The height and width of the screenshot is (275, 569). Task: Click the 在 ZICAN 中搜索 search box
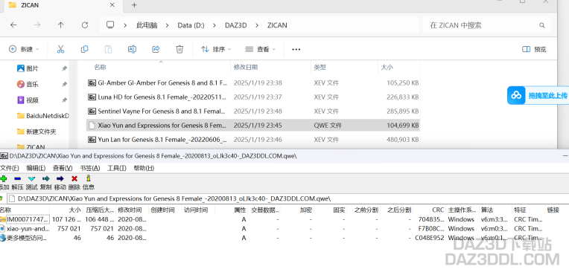coord(486,25)
